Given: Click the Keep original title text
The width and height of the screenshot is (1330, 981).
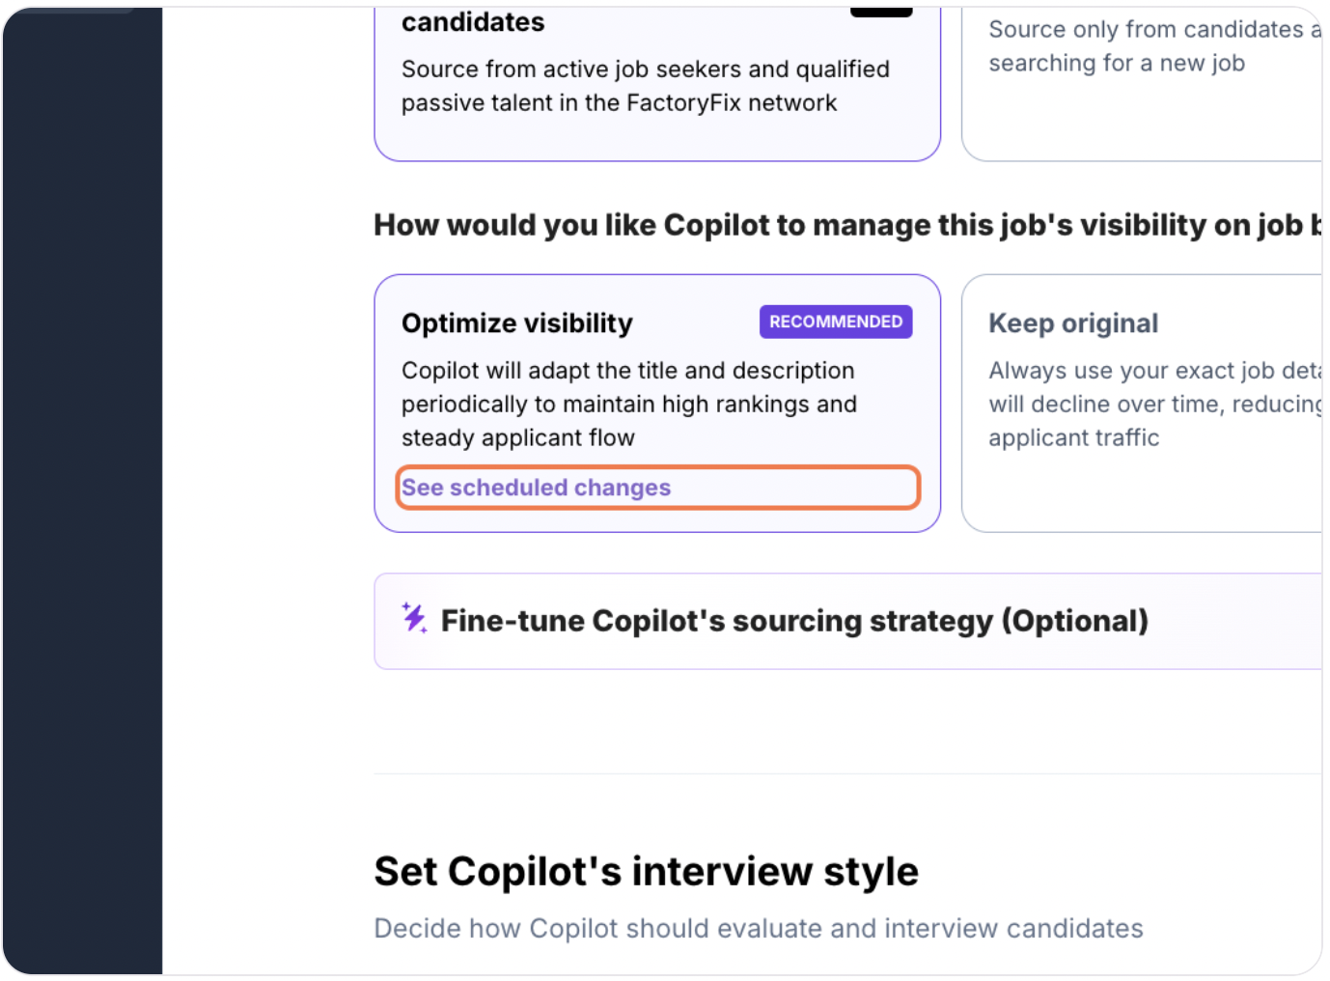Looking at the screenshot, I should tap(1073, 322).
